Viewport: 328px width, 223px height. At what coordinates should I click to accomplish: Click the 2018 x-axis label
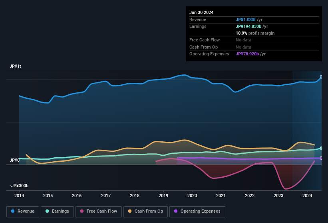click(x=135, y=196)
